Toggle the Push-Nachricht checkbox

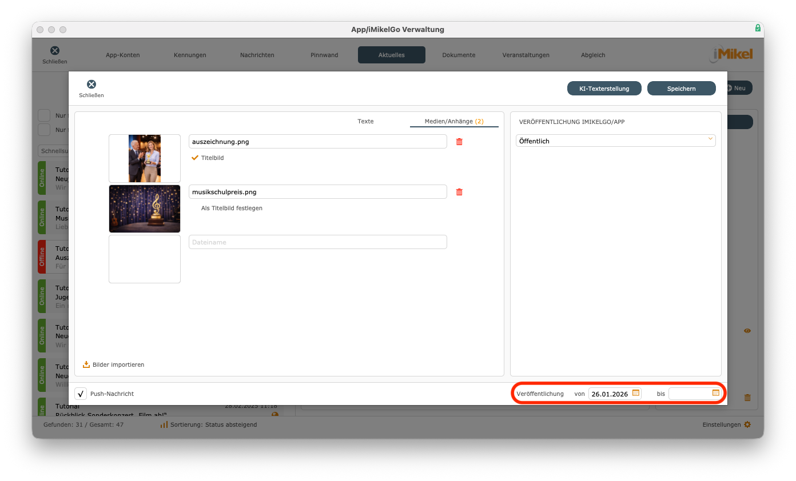[81, 394]
